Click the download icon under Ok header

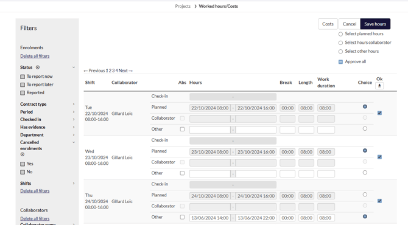379,86
